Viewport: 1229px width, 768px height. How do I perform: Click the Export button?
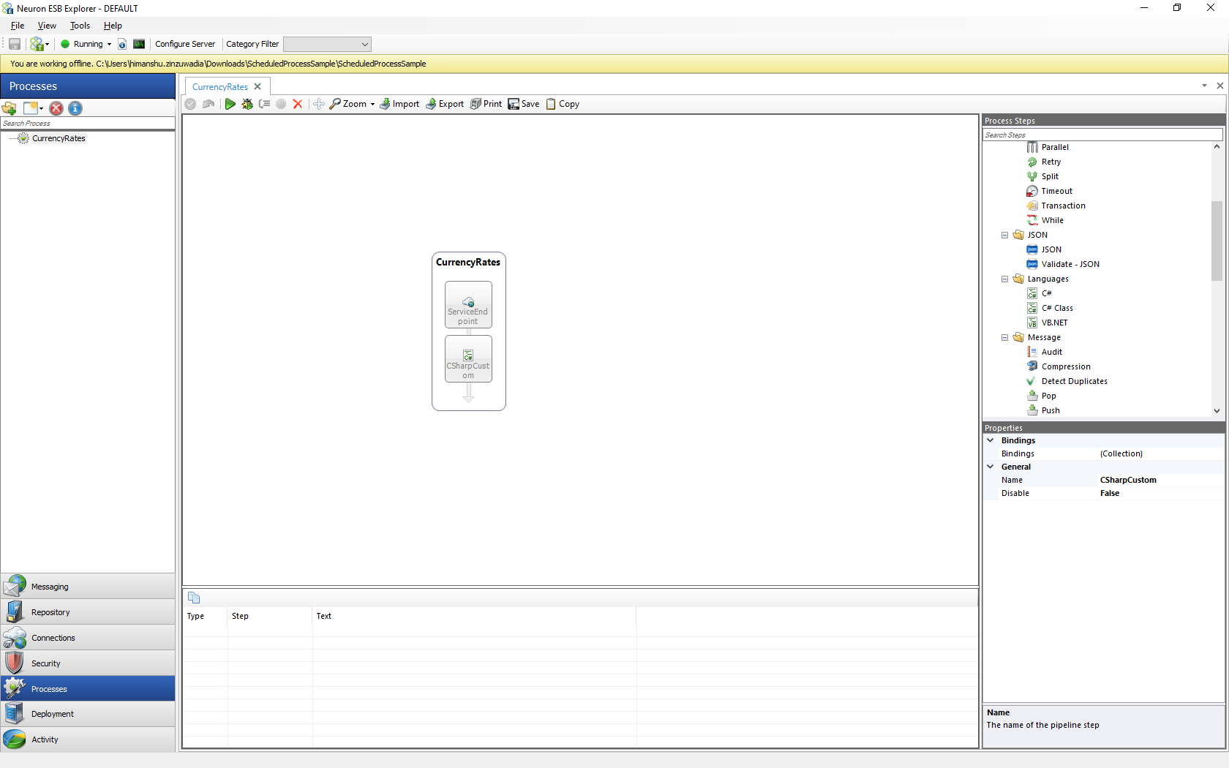click(445, 104)
